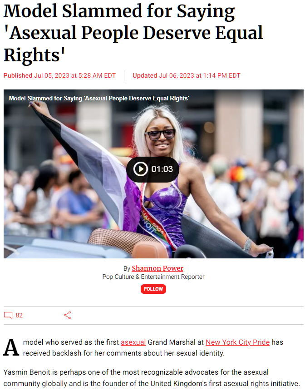Click the 'received backlash for her comments' sentence

(124, 353)
